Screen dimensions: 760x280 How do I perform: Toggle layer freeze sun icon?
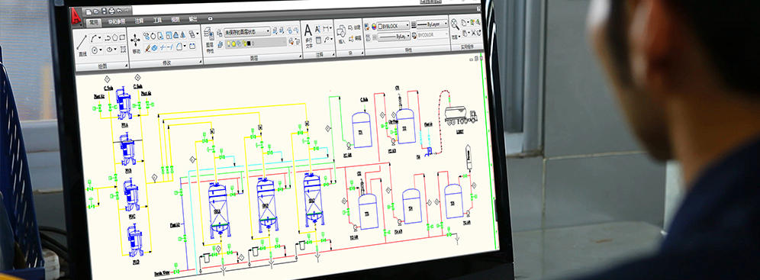point(233,44)
